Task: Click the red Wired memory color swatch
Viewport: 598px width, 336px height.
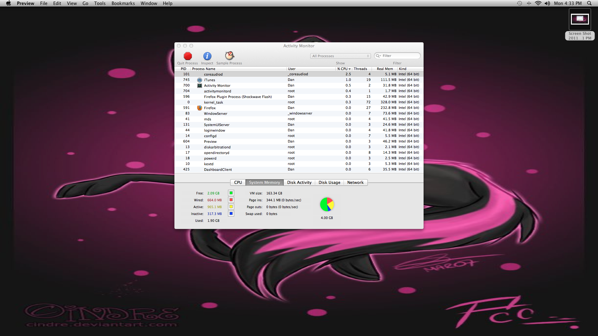Action: click(x=231, y=200)
